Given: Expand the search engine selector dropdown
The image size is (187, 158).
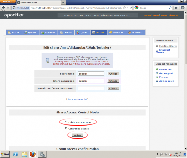Looking at the screenshot, I should tap(137, 8).
